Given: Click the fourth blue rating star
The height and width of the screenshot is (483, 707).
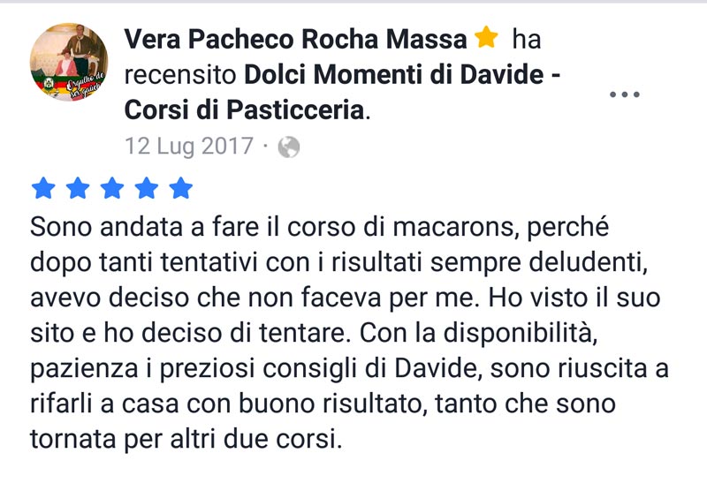Looking at the screenshot, I should pos(147,188).
